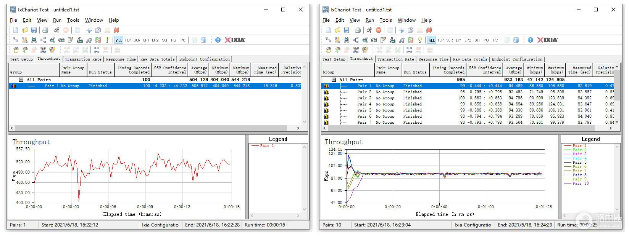This screenshot has width=629, height=236.
Task: Toggle ALL filter in right window toolbar
Action: [x=432, y=40]
